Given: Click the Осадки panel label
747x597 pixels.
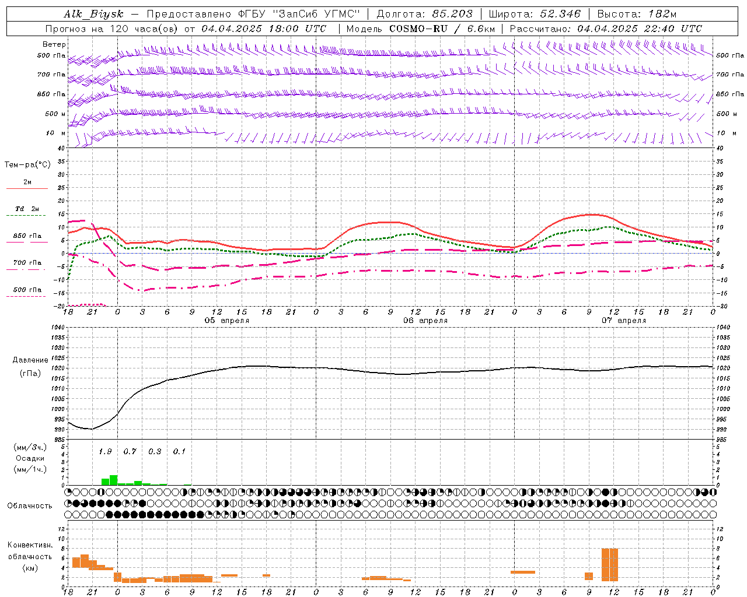Looking at the screenshot, I should 30,458.
